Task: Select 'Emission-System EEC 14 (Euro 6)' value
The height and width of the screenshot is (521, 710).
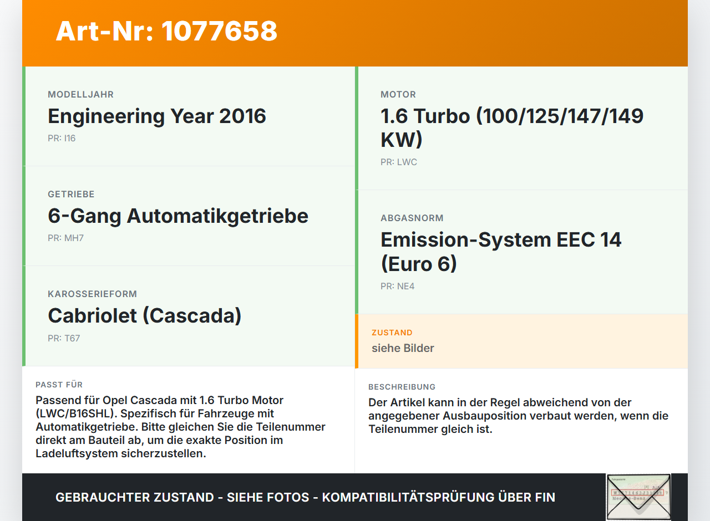Action: point(501,252)
